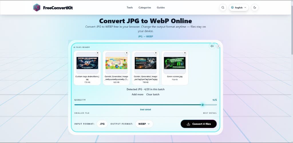Viewport: 293px width, 143px height.
Task: Select the colorful cartoon Gemini image thumbnail
Action: [x=116, y=63]
